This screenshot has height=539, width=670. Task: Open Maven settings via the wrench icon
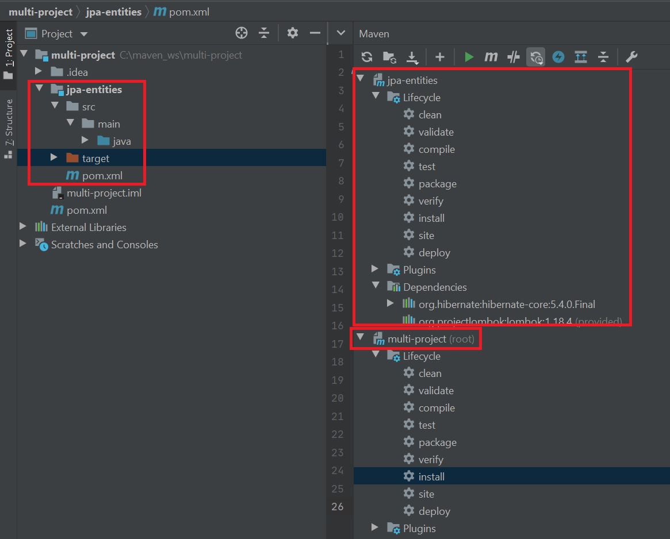click(x=631, y=57)
